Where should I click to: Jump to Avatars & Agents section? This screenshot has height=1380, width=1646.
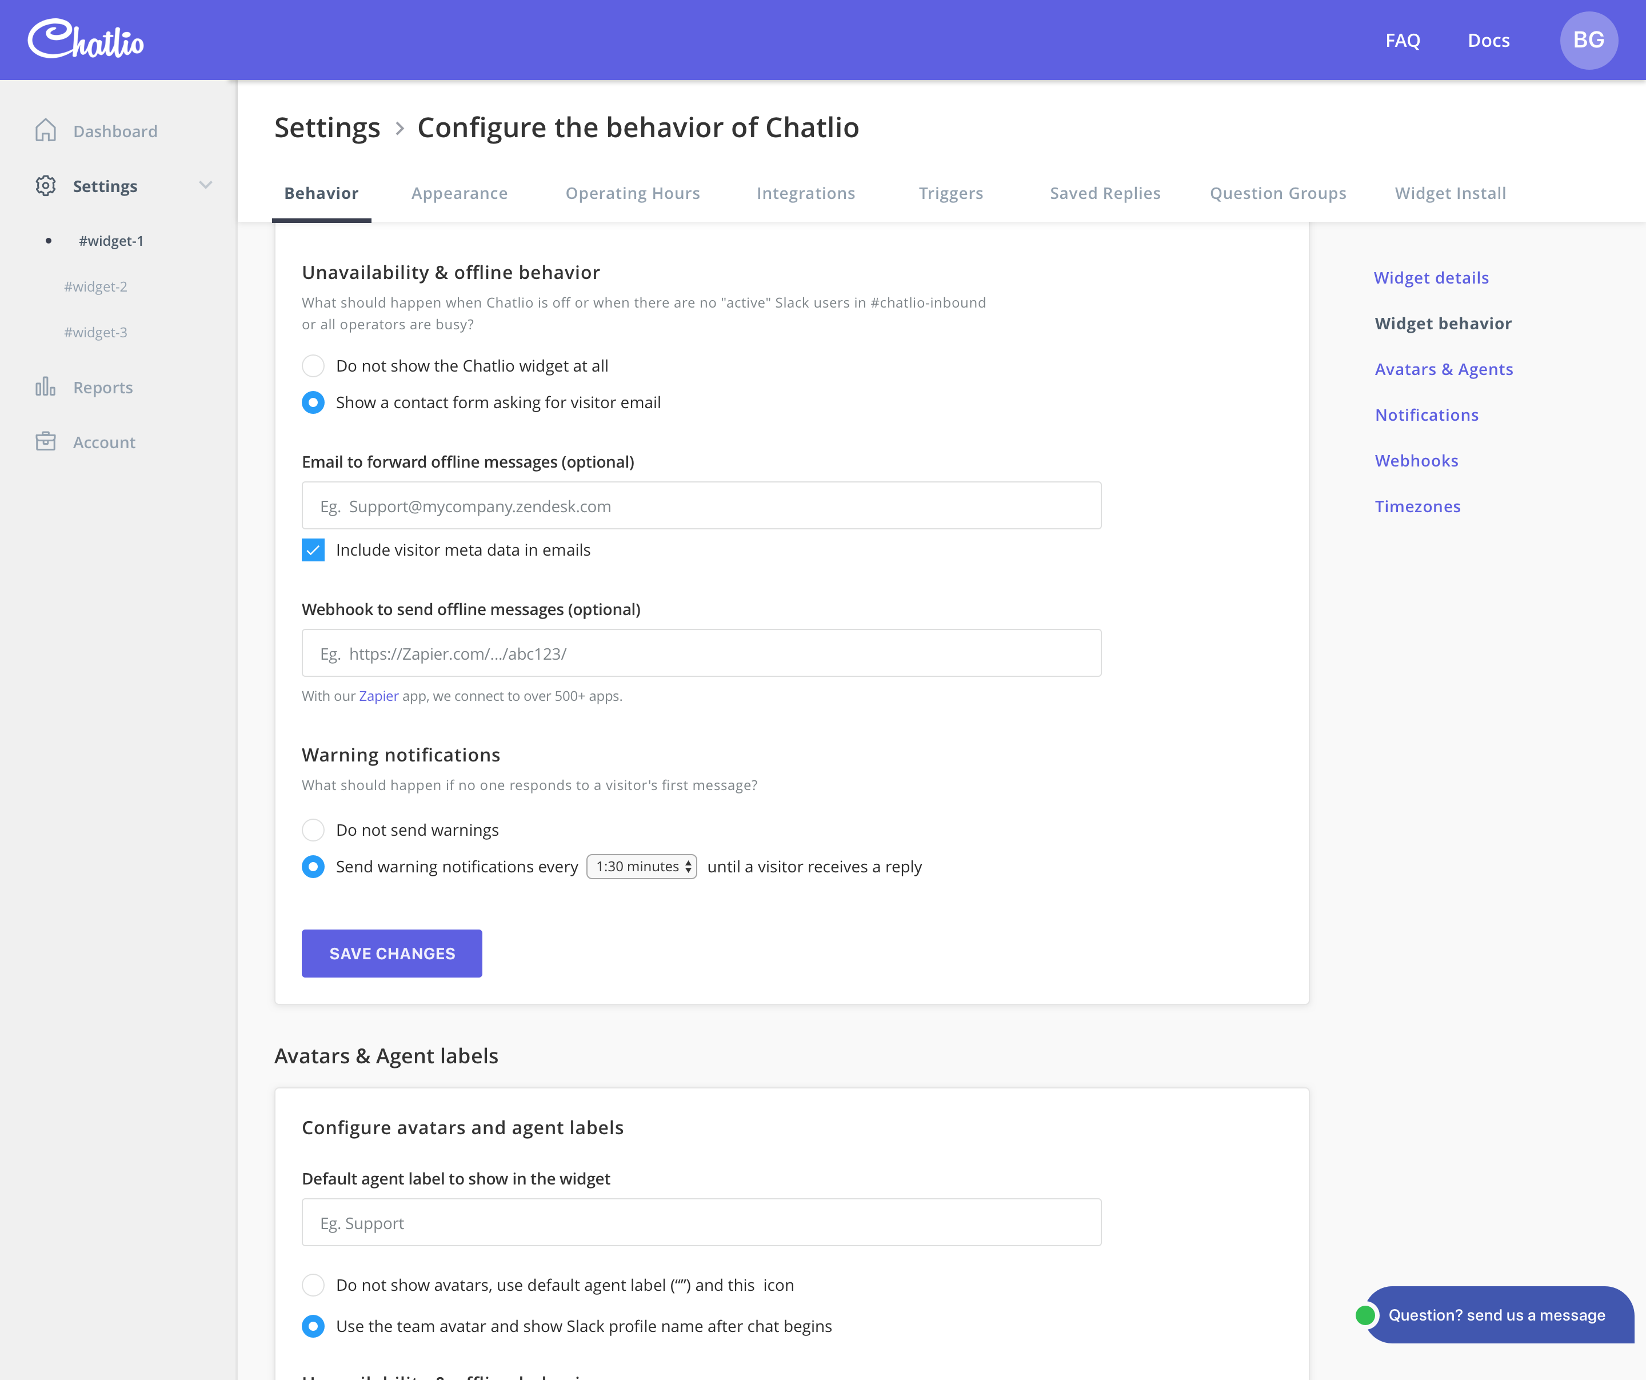click(1444, 369)
